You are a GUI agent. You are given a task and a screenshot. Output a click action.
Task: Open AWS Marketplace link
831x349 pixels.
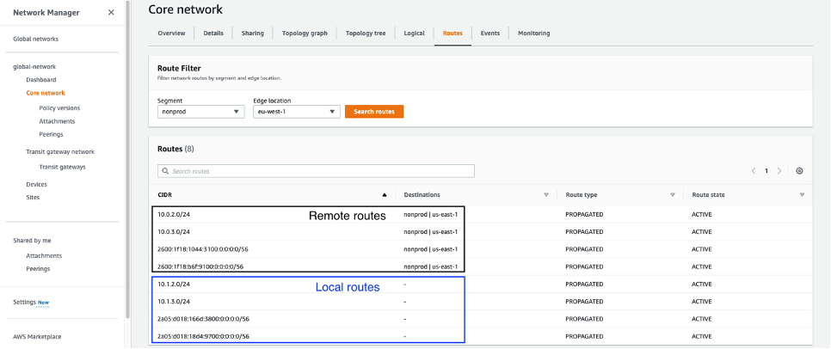pyautogui.click(x=37, y=336)
